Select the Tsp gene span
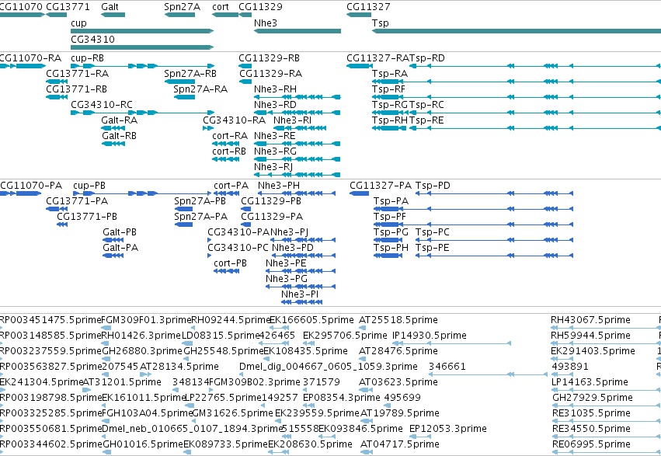Viewport: 661px width, 456px height. [x=517, y=31]
